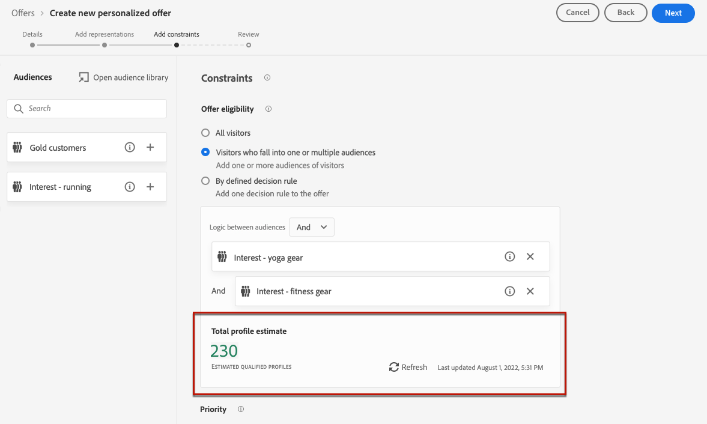Add the Interest - running audience with plus icon
707x424 pixels.
(x=150, y=187)
